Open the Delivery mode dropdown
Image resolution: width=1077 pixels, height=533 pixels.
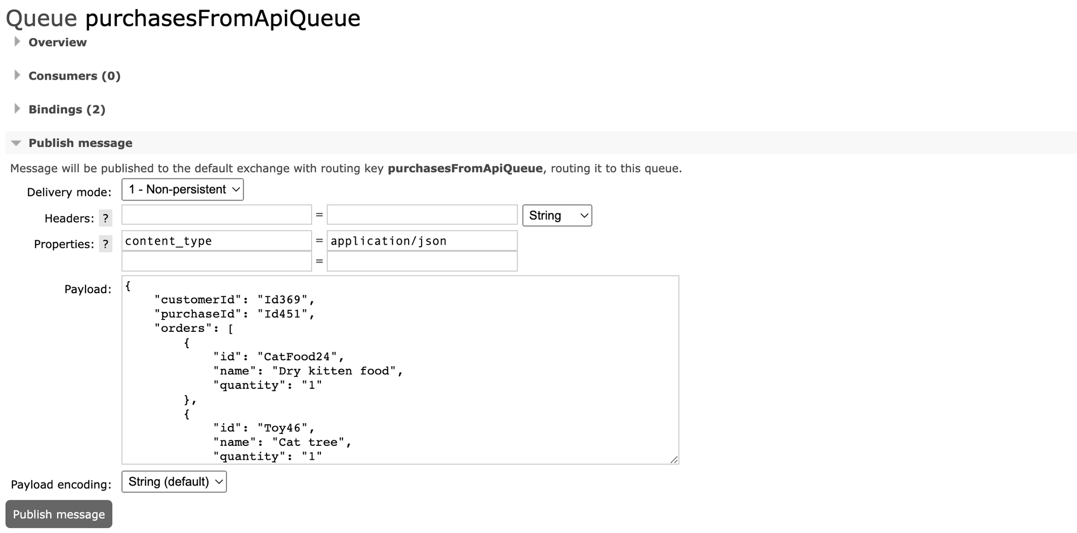(x=182, y=189)
